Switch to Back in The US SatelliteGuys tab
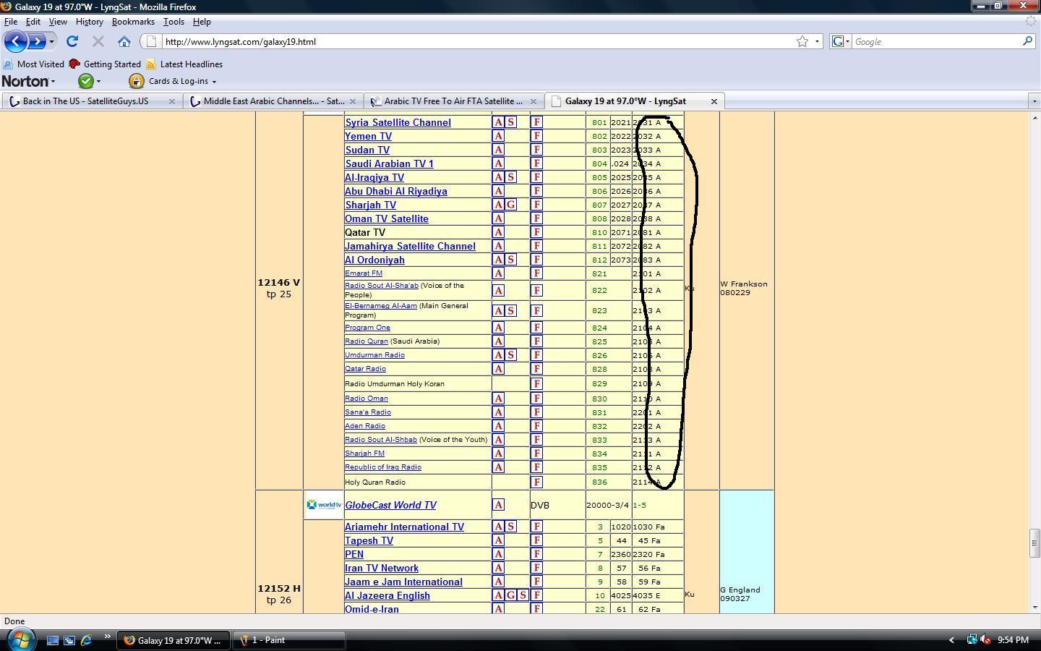Image resolution: width=1041 pixels, height=651 pixels. [85, 101]
